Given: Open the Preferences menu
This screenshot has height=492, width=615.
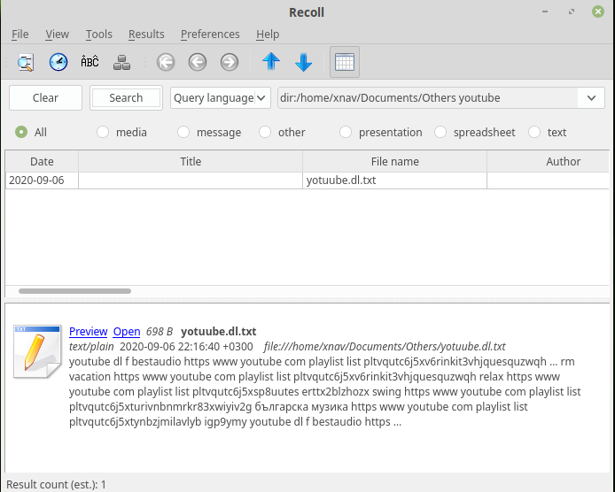Looking at the screenshot, I should [210, 34].
